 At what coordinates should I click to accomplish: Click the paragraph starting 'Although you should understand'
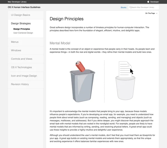(x=102, y=138)
